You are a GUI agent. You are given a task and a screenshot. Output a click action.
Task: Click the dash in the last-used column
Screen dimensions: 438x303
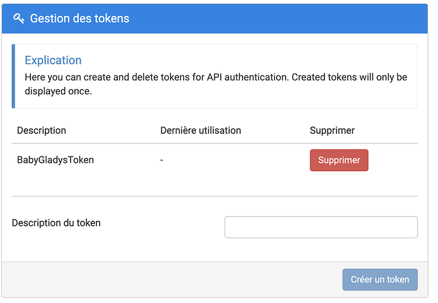click(162, 160)
